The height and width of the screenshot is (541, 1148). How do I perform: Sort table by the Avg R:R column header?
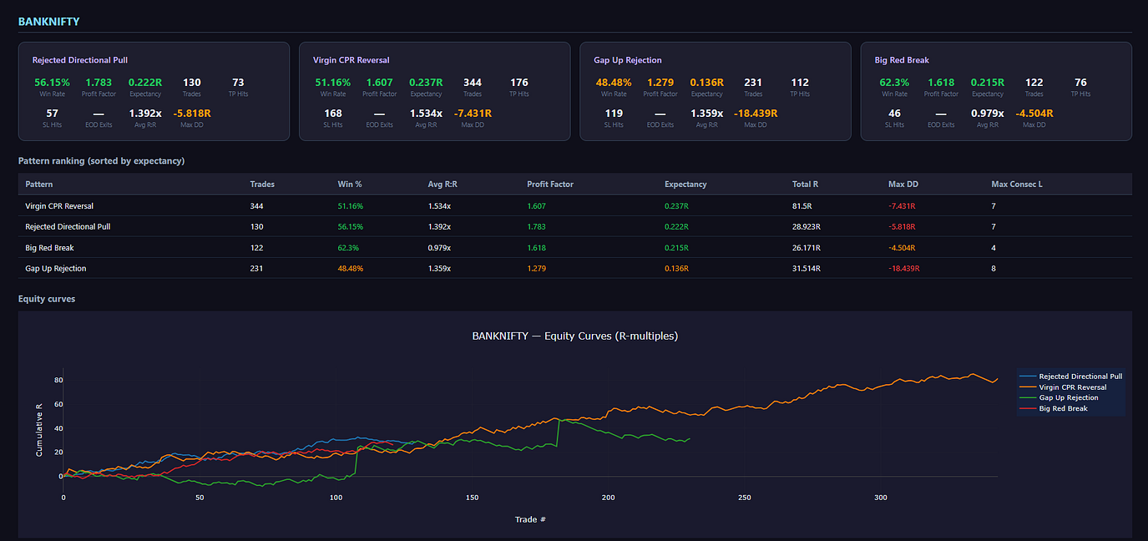443,184
